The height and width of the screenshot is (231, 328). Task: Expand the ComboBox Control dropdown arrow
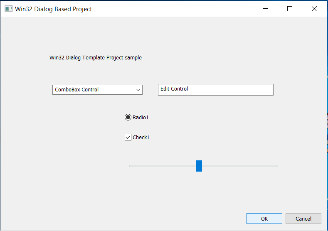tap(138, 90)
